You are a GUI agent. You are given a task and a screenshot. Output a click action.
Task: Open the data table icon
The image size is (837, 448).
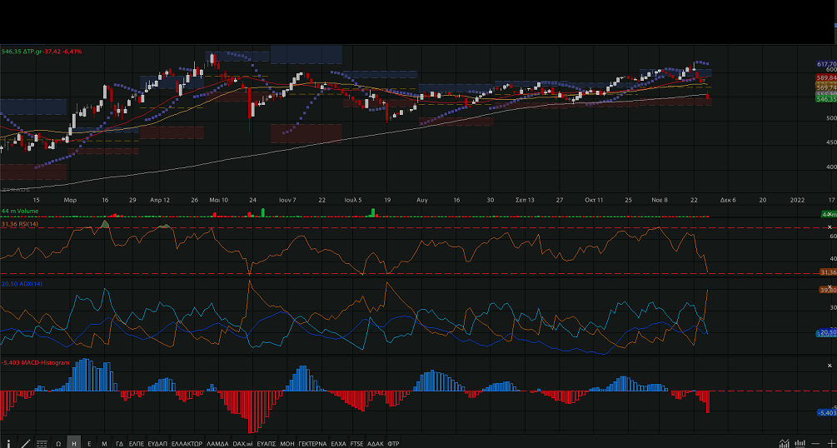pos(42,443)
